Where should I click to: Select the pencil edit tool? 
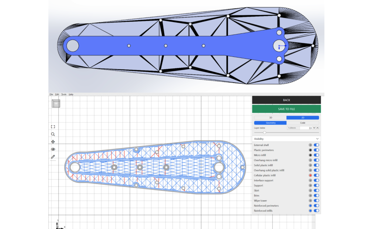pyautogui.click(x=53, y=157)
